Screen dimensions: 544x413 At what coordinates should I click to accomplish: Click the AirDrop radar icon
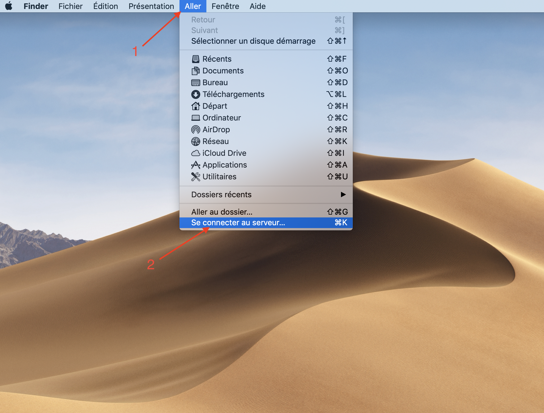[x=195, y=129]
